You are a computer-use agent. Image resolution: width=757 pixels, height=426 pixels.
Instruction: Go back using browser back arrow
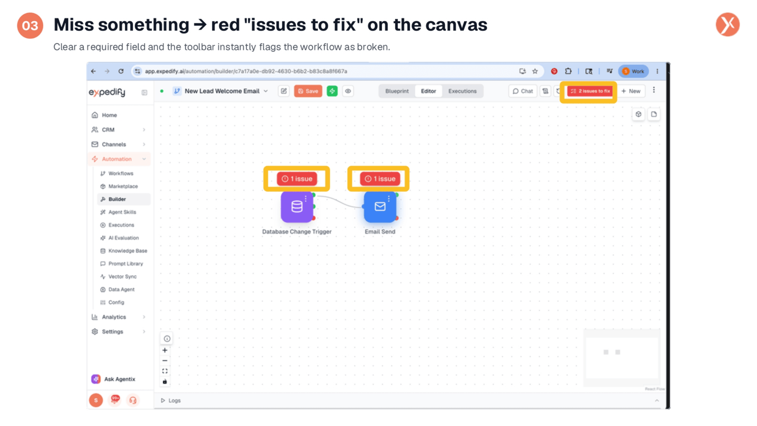click(x=93, y=71)
